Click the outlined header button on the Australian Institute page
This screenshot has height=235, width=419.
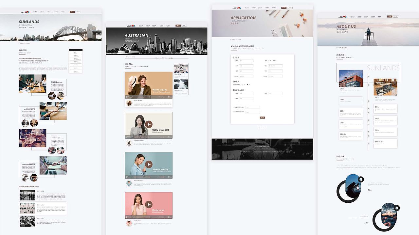(x=184, y=25)
